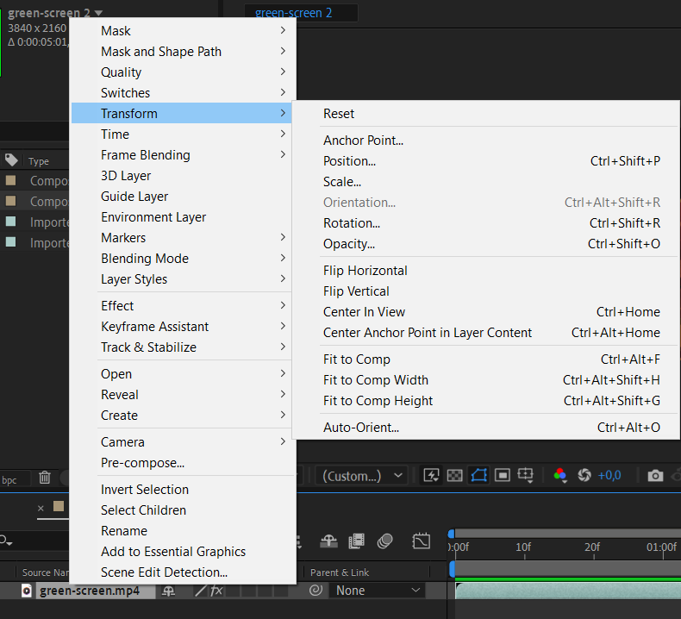Click the +0,0 exposure value

[x=609, y=476]
